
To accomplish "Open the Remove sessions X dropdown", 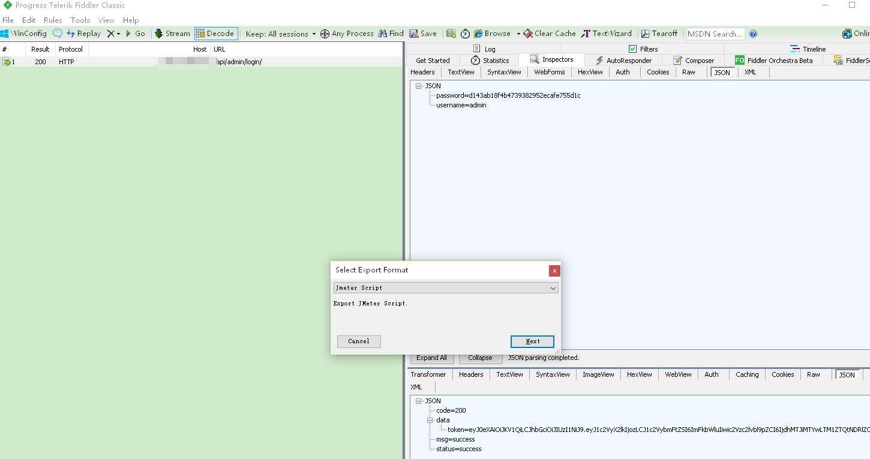I will pos(113,34).
